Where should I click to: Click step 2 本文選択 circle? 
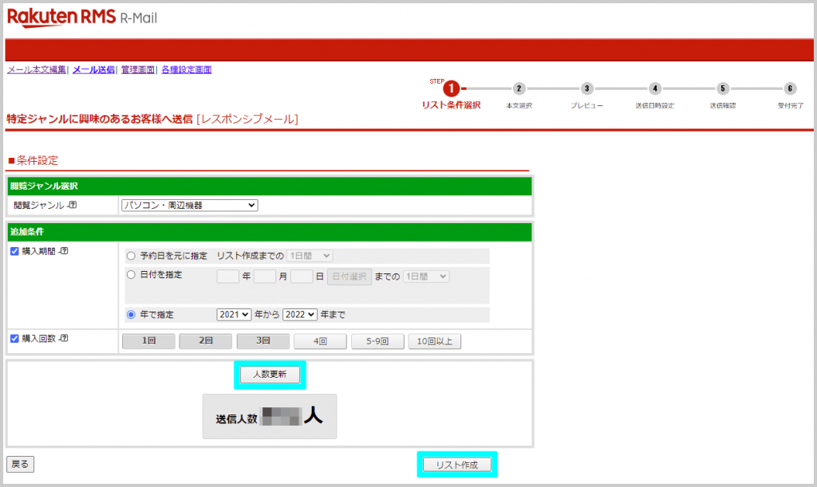[x=519, y=89]
